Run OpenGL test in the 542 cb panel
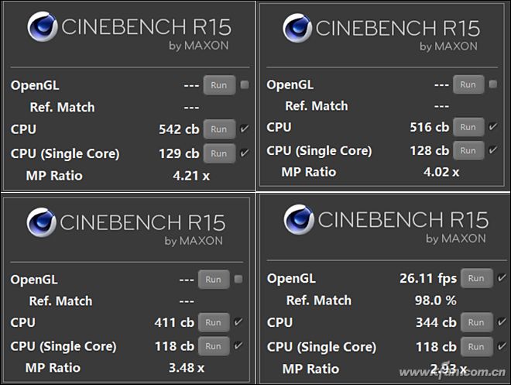The width and height of the screenshot is (511, 385). coord(219,85)
